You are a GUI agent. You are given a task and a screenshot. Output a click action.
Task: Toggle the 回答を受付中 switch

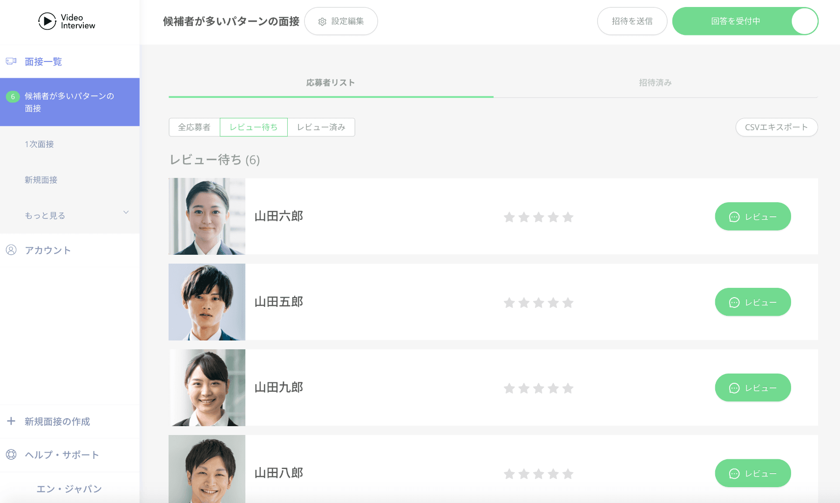click(804, 21)
